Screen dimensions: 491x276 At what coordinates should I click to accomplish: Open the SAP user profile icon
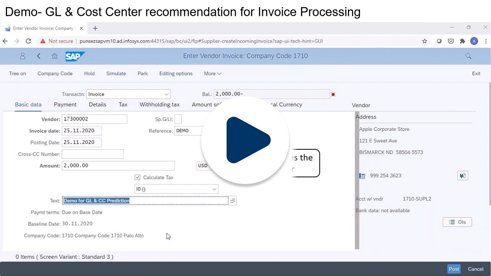point(23,56)
